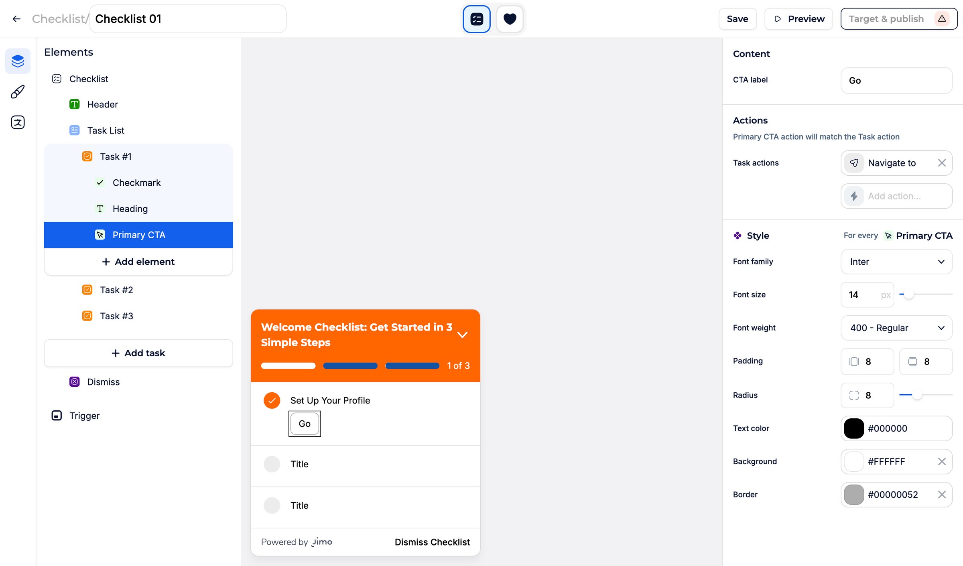Open the layers elements panel icon
Screen dimensions: 963x566
pyautogui.click(x=18, y=61)
